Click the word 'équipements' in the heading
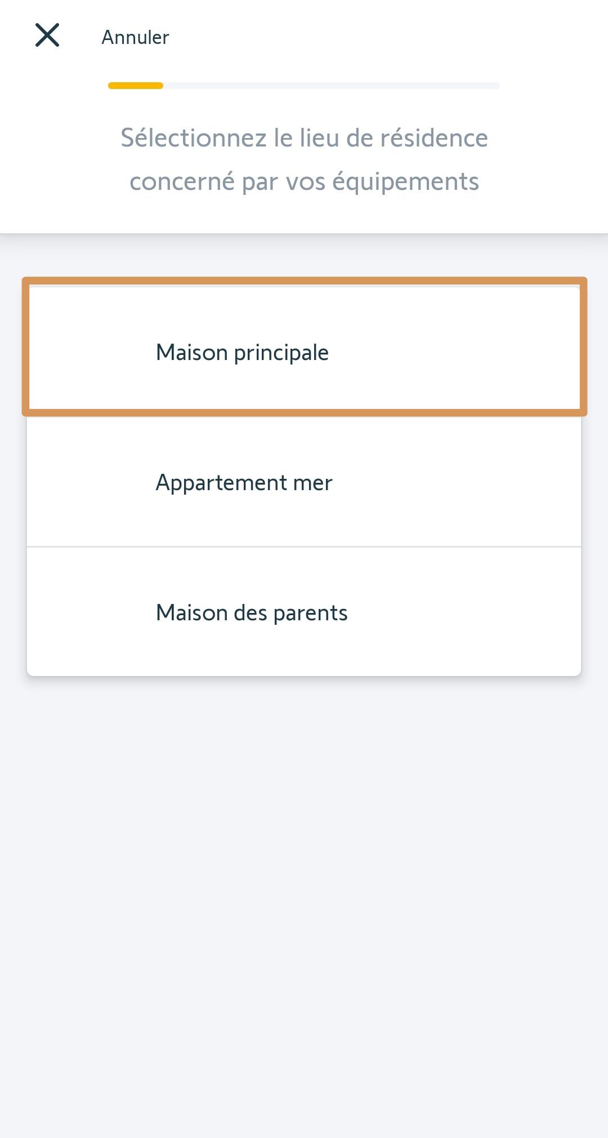The width and height of the screenshot is (608, 1138). [x=405, y=182]
